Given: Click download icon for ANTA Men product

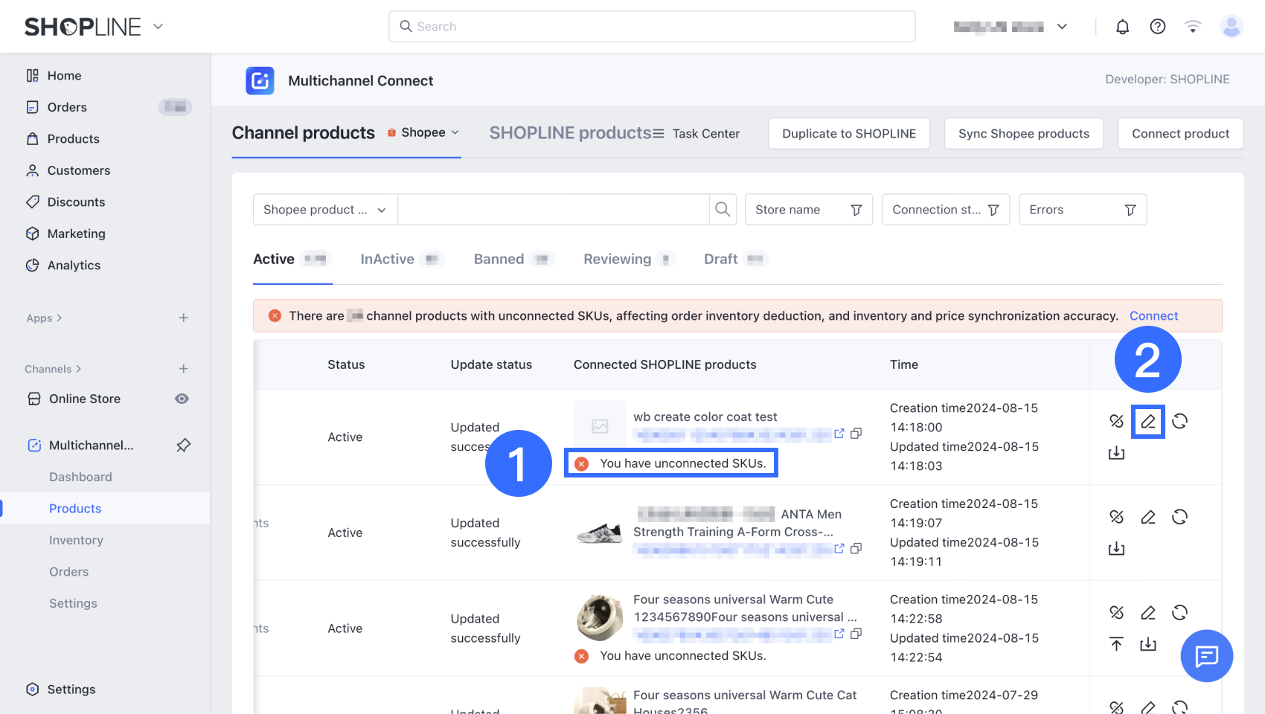Looking at the screenshot, I should coord(1116,549).
